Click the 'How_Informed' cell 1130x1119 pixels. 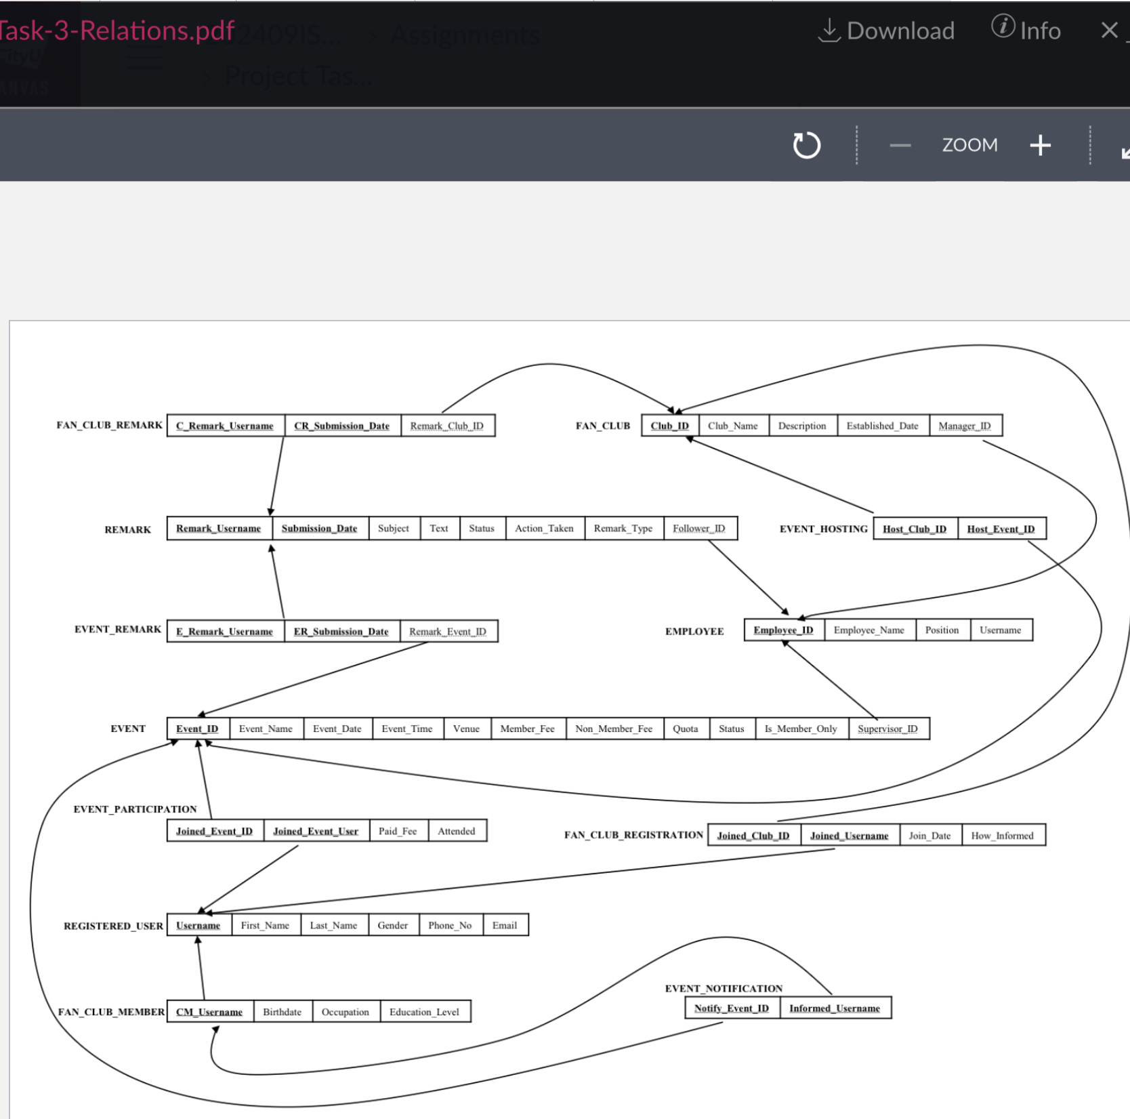[x=1003, y=836]
